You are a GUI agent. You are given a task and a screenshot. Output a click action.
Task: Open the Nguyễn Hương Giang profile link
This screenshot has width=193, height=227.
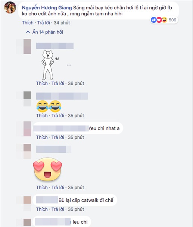point(47,8)
